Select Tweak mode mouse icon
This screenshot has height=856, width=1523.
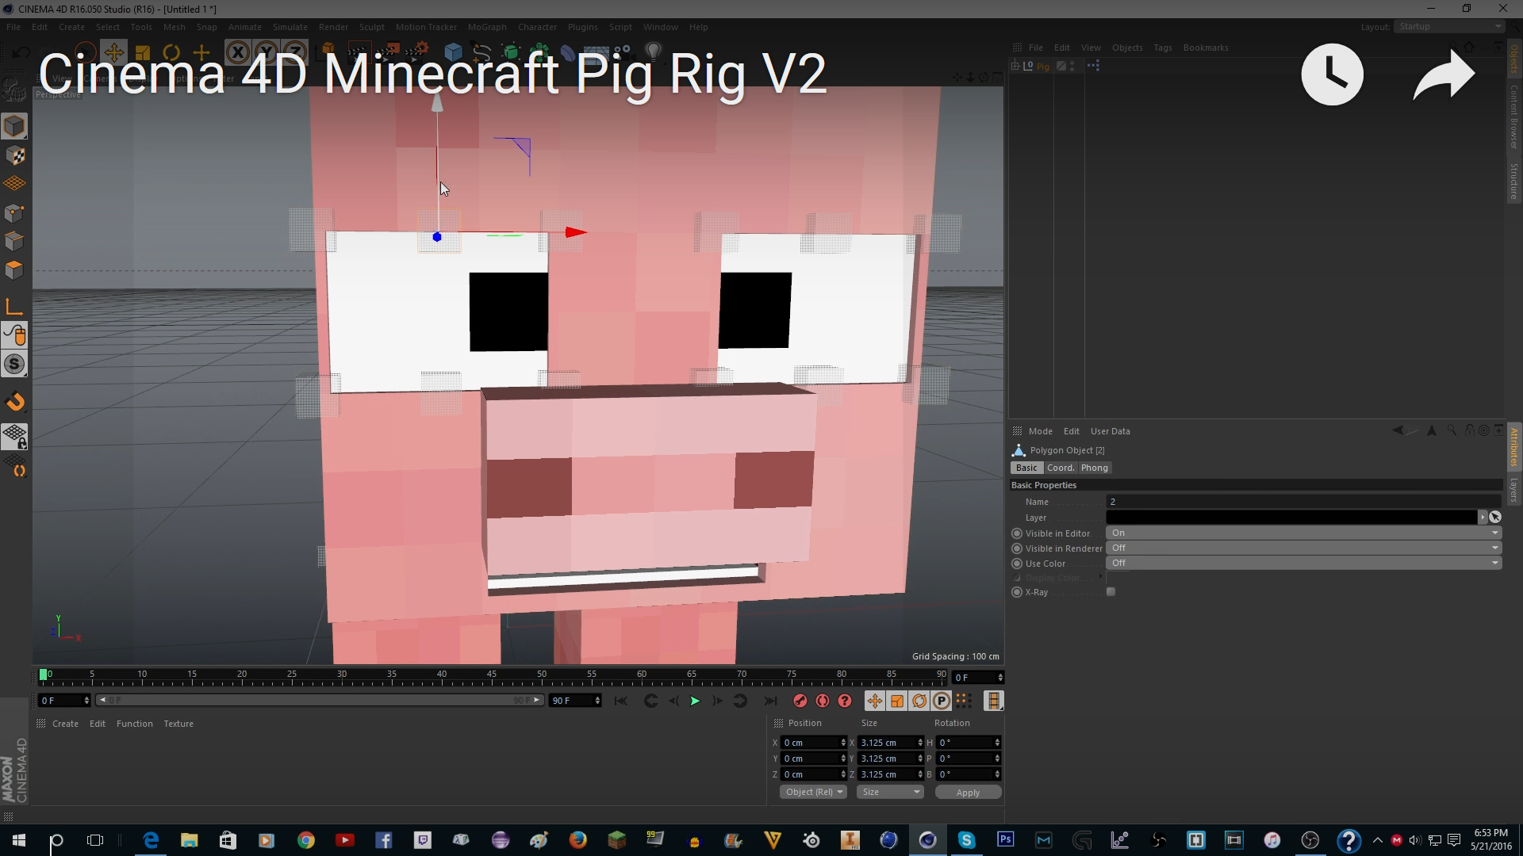(14, 335)
